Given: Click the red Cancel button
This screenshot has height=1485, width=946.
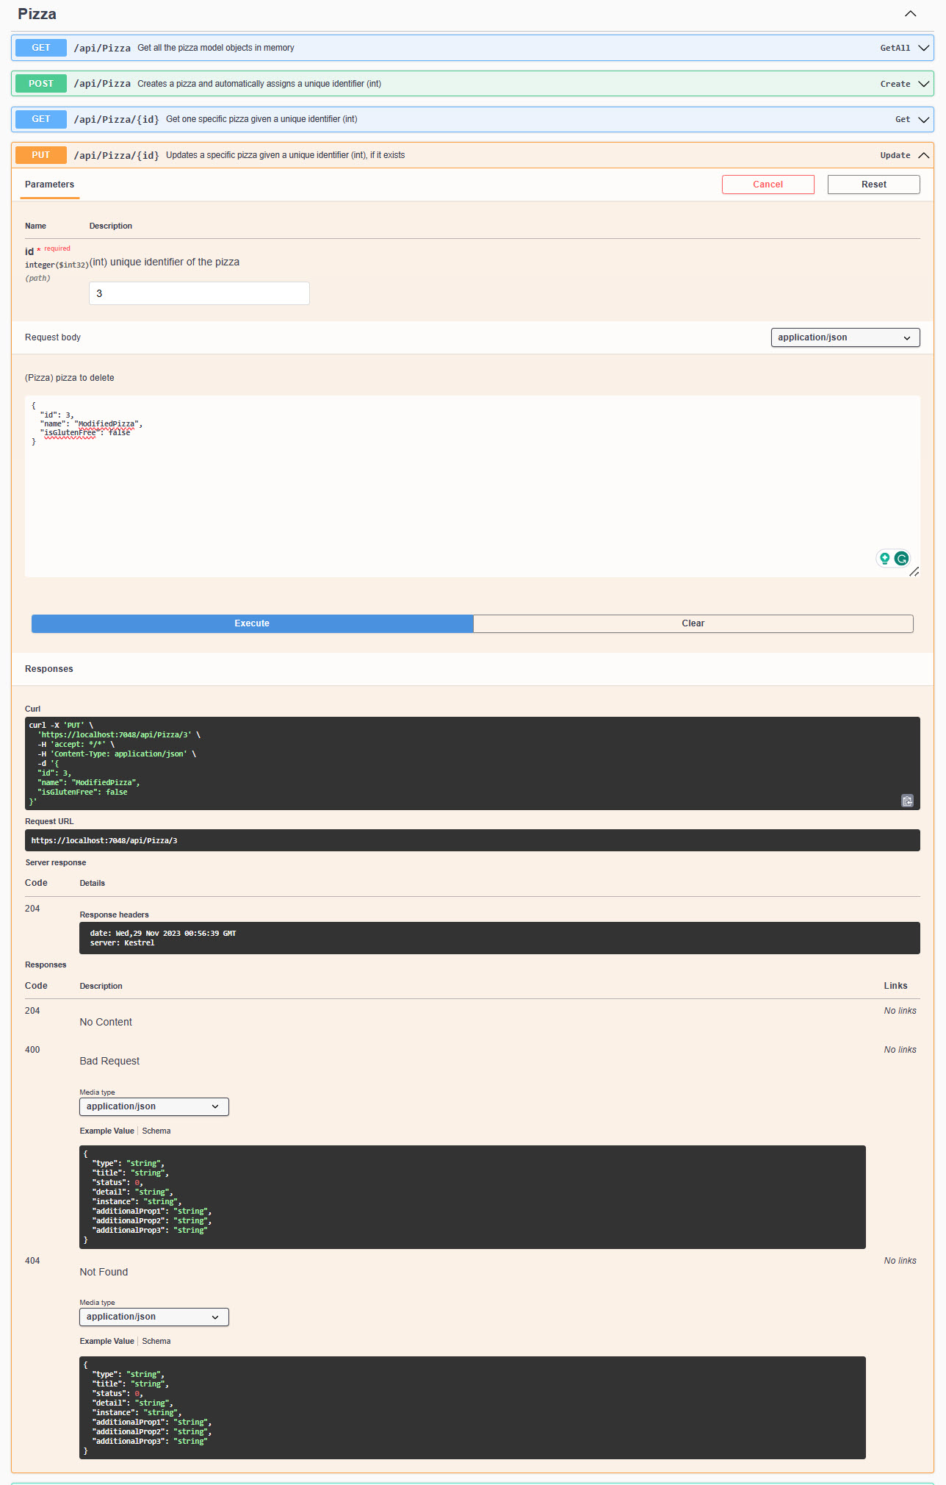Looking at the screenshot, I should click(x=768, y=185).
